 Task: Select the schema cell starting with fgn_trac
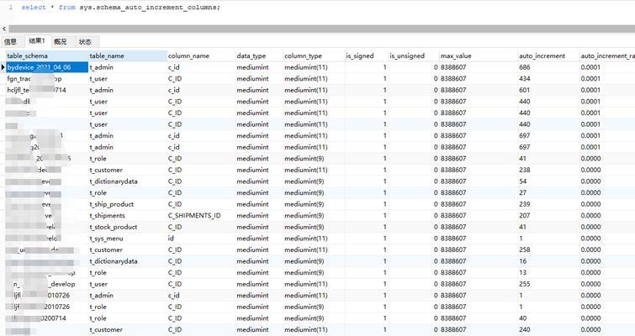pyautogui.click(x=34, y=78)
